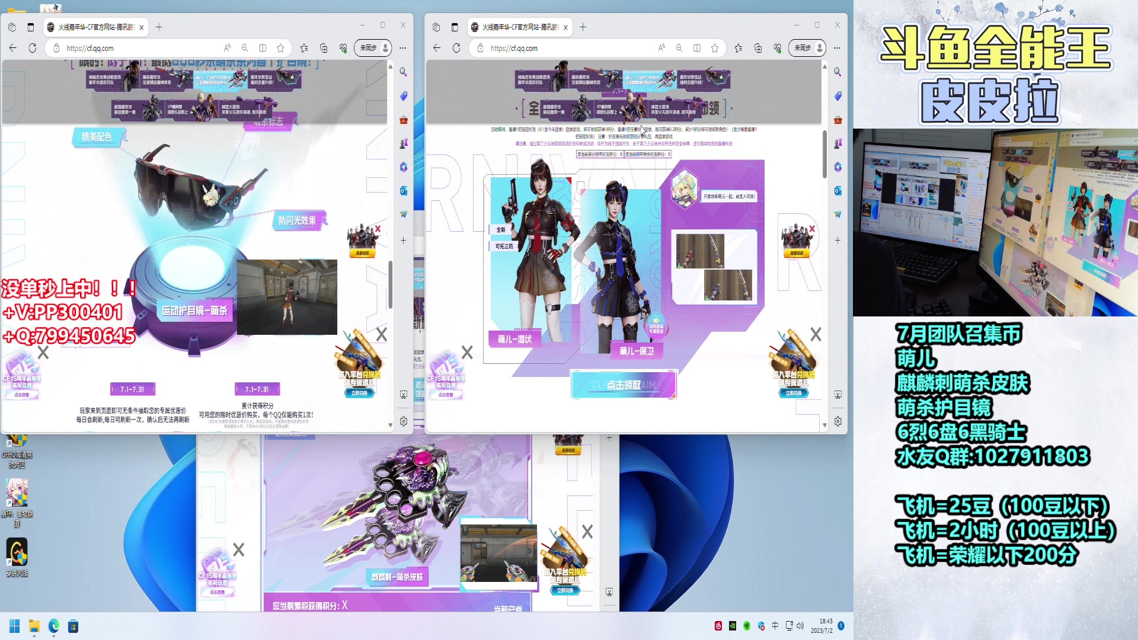Open split screen icon in left browser

tap(263, 48)
